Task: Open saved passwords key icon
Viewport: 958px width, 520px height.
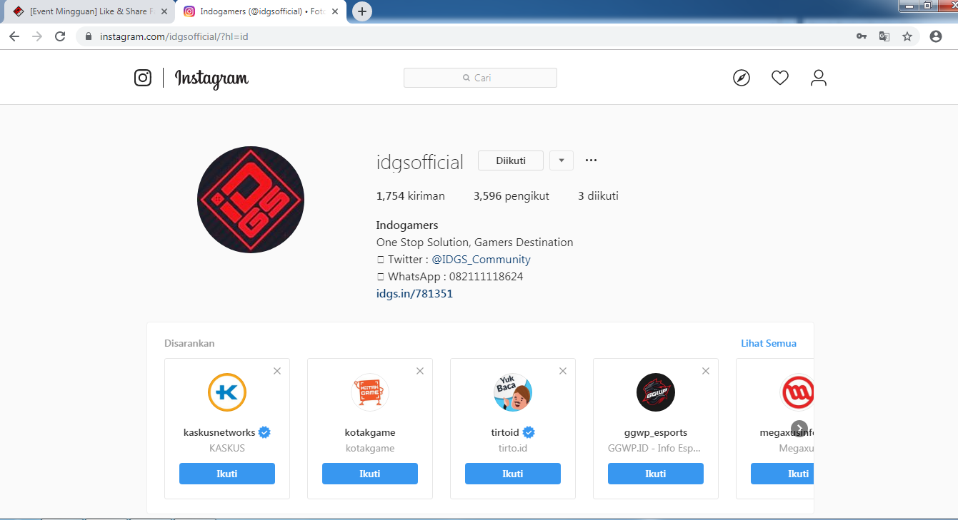Action: click(862, 36)
